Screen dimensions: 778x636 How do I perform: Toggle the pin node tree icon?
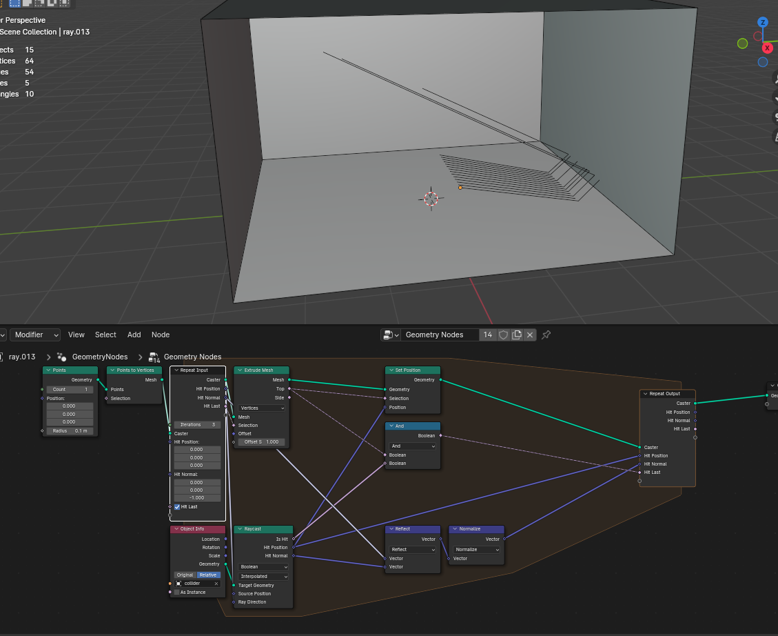click(x=546, y=335)
